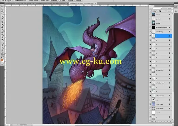This screenshot has width=178, height=126.
Task: Switch to the first document tab
Action: click(x=19, y=3)
